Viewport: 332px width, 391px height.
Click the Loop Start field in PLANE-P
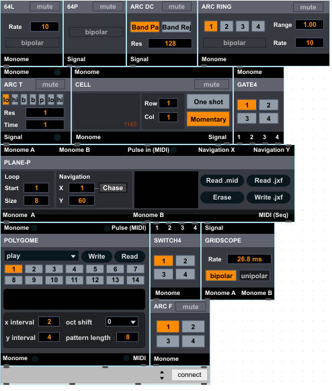tap(36, 187)
